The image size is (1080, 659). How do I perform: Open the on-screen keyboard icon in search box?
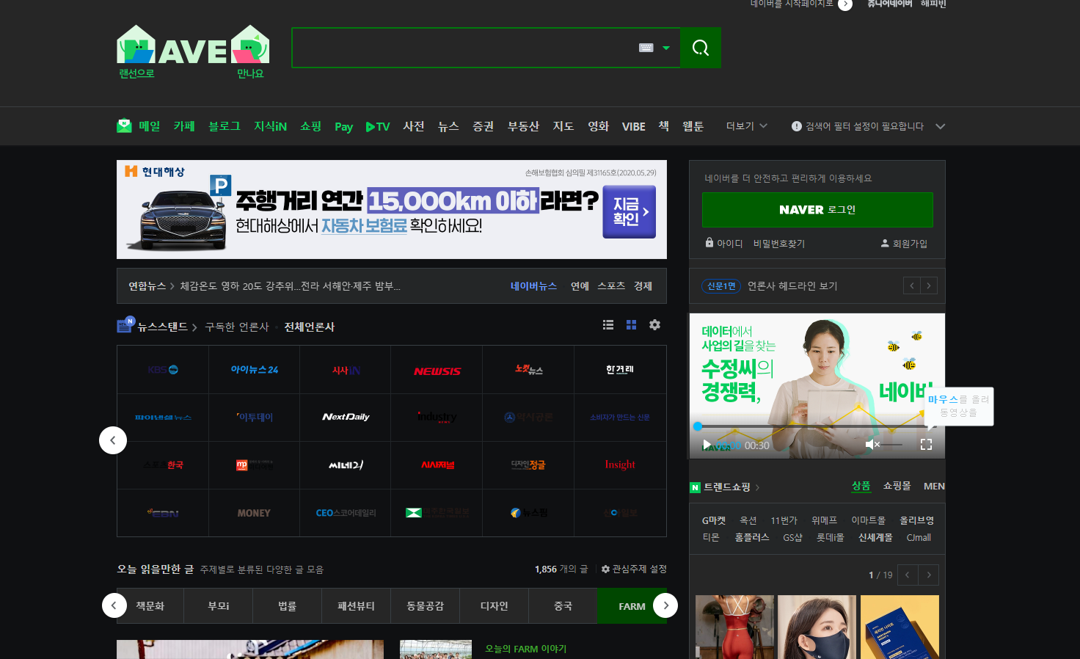click(646, 48)
